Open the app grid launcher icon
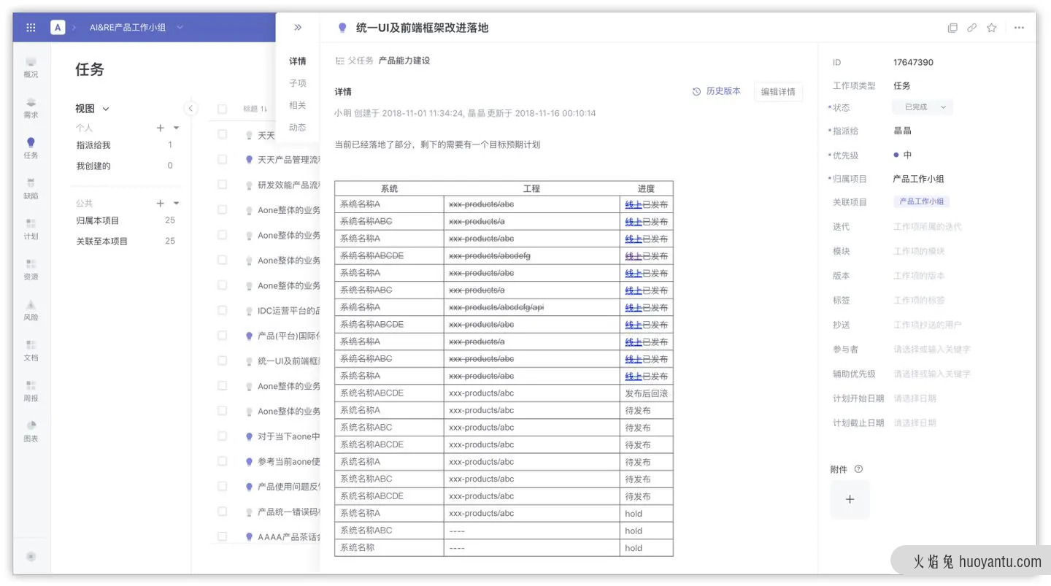Screen dimensions: 1051x586 coord(31,28)
